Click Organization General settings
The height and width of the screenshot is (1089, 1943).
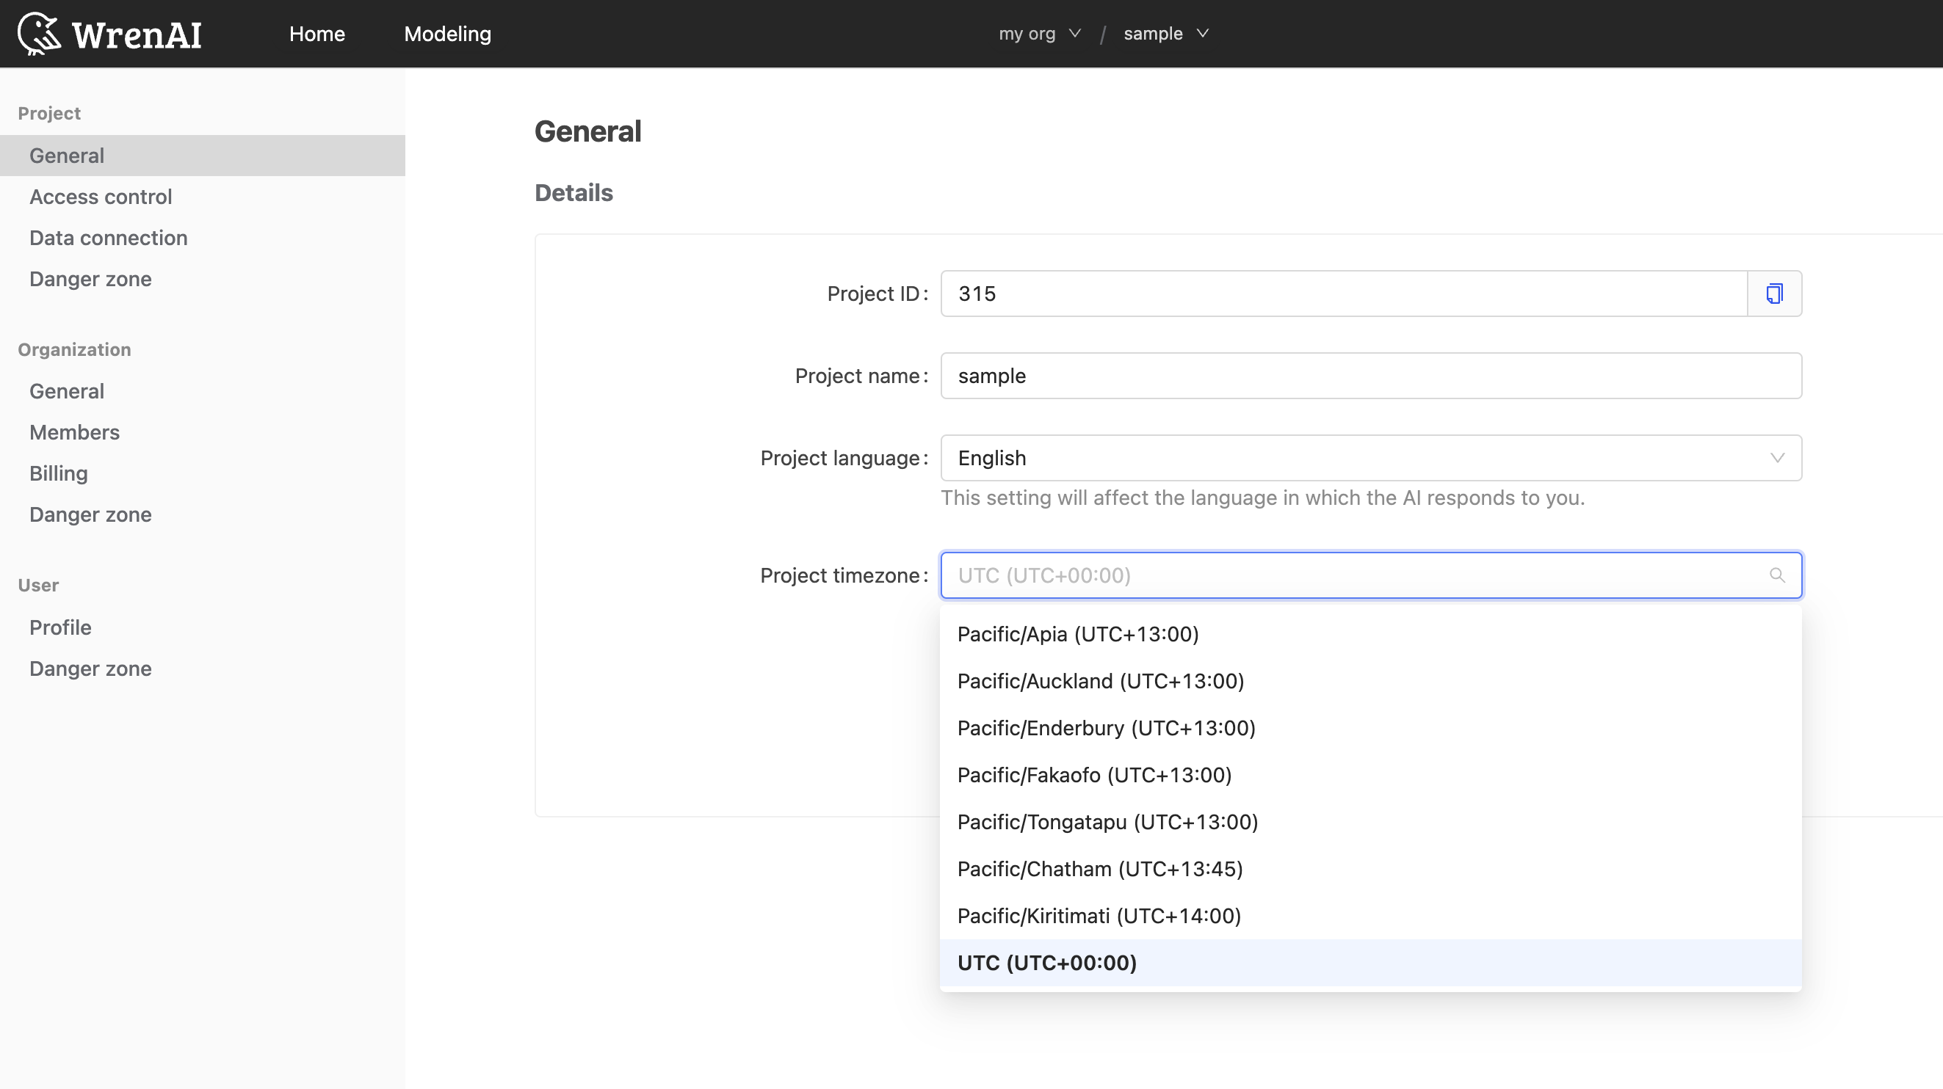click(x=67, y=390)
